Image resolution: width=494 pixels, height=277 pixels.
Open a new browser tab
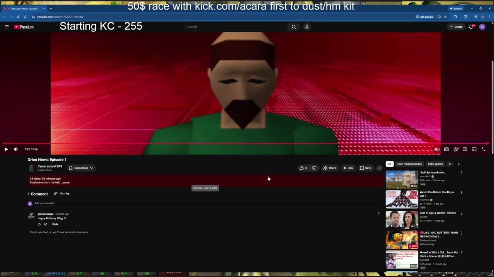[x=51, y=8]
